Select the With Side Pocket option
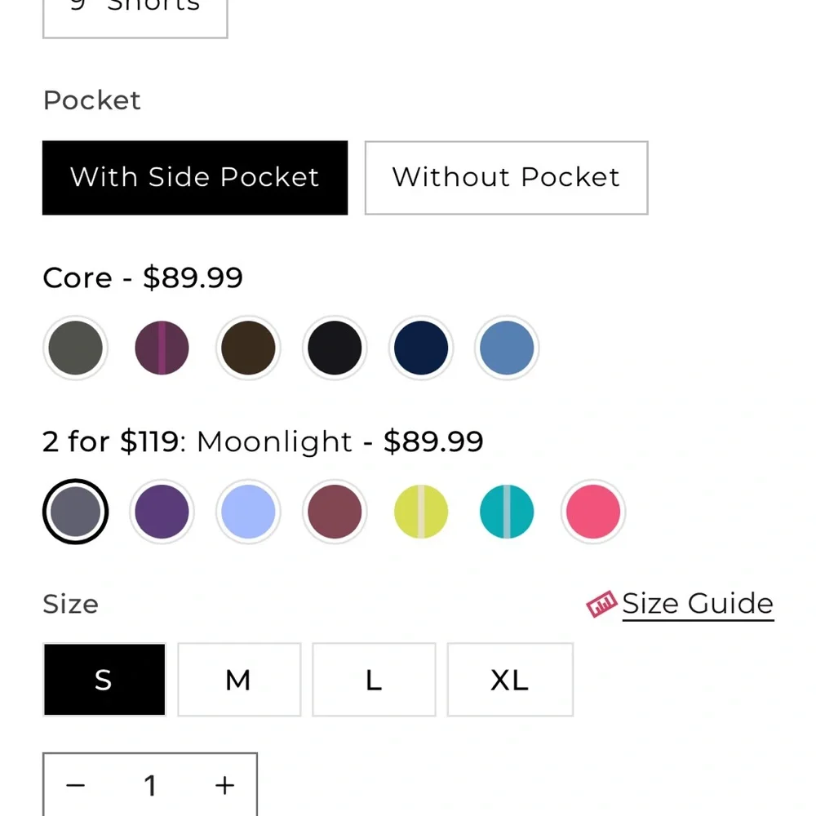Viewport: 816px width, 816px height. tap(195, 178)
